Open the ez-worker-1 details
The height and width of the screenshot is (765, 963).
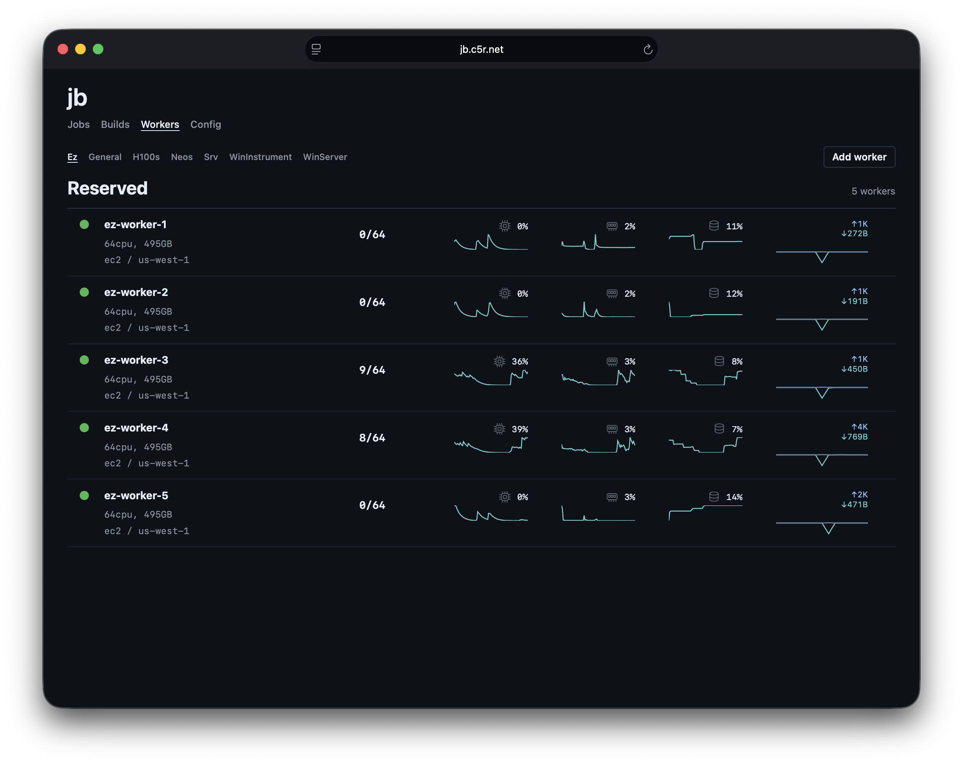coord(135,225)
